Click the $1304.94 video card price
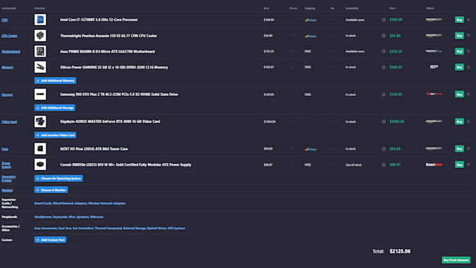The height and width of the screenshot is (268, 476). tap(397, 121)
